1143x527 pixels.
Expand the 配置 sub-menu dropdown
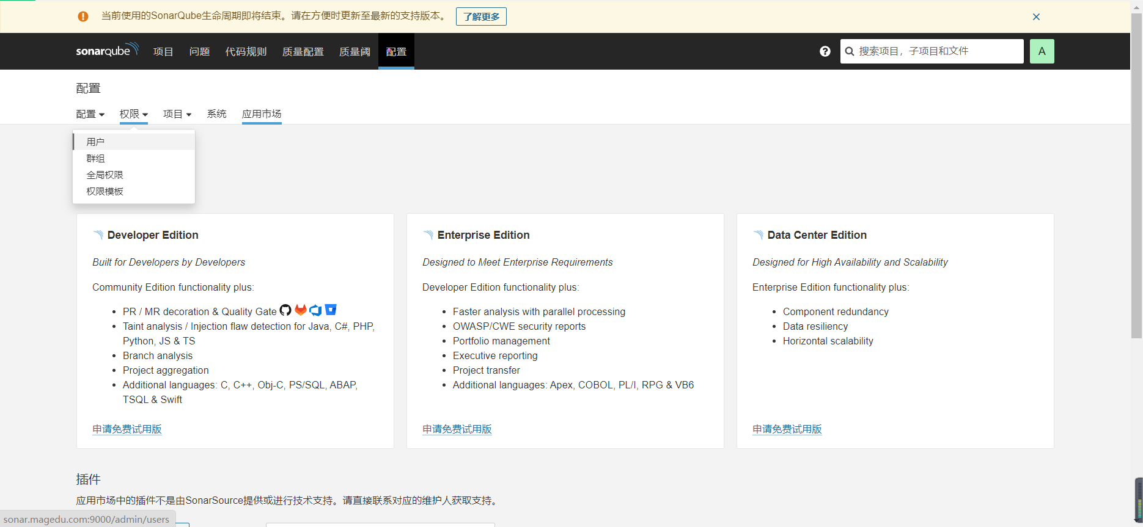pos(90,114)
